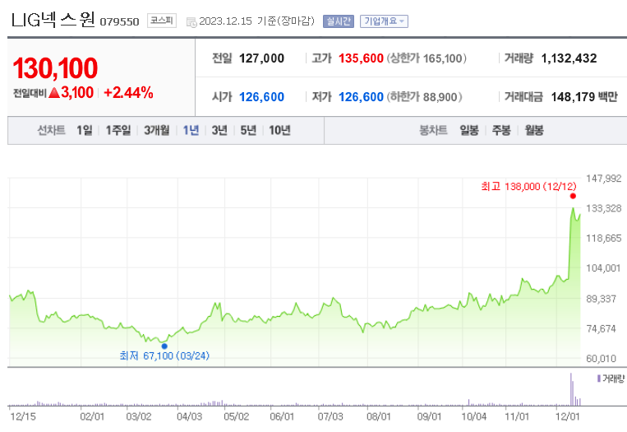The height and width of the screenshot is (432, 627).
Task: Switch to 일봉 candlestick chart
Action: [x=469, y=130]
